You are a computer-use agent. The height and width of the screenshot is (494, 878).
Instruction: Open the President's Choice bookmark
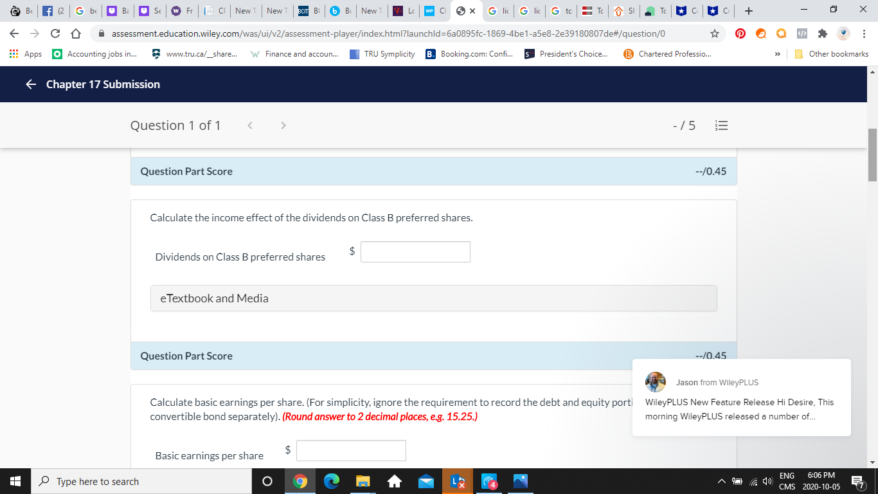pyautogui.click(x=566, y=54)
